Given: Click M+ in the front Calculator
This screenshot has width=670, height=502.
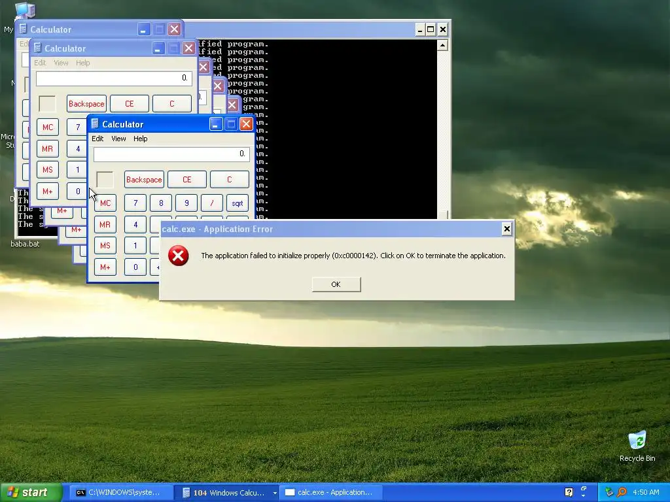Looking at the screenshot, I should (105, 267).
